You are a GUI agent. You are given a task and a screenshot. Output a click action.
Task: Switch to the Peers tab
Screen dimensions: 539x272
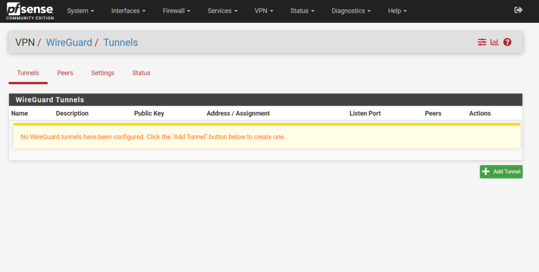[x=65, y=73]
